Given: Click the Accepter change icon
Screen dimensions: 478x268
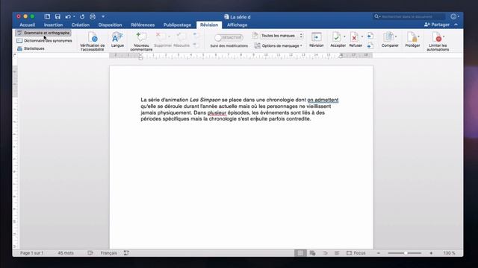Looking at the screenshot, I should (x=337, y=37).
